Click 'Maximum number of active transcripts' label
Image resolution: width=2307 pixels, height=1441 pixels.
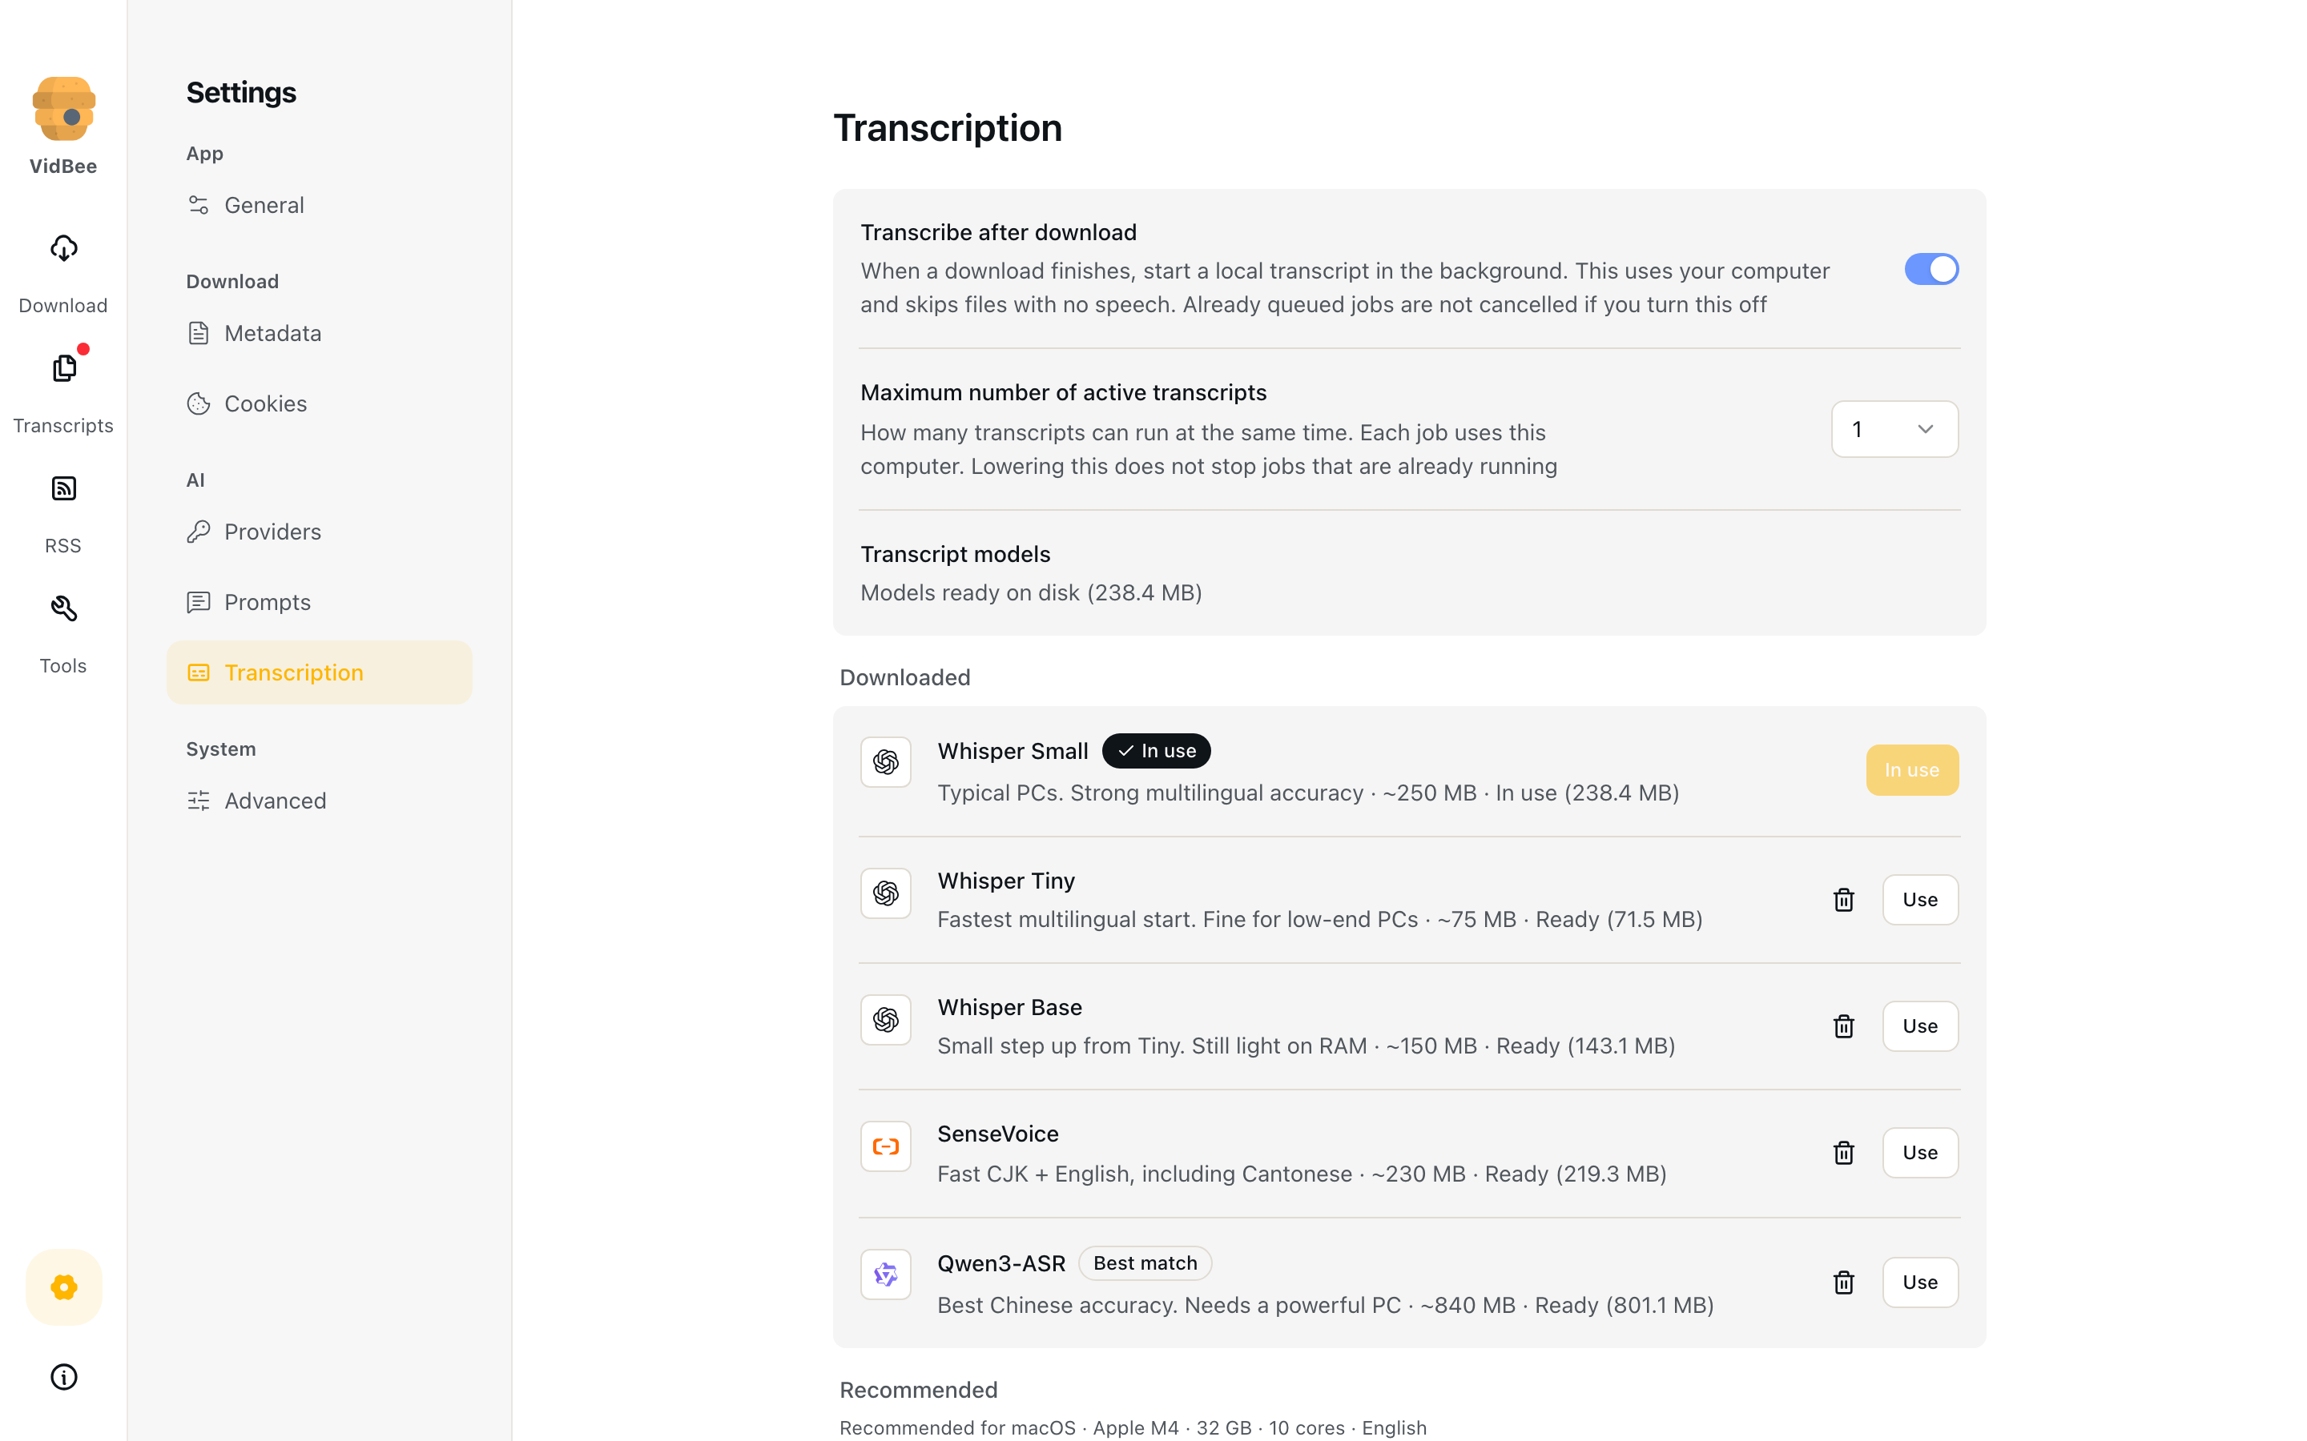tap(1063, 392)
